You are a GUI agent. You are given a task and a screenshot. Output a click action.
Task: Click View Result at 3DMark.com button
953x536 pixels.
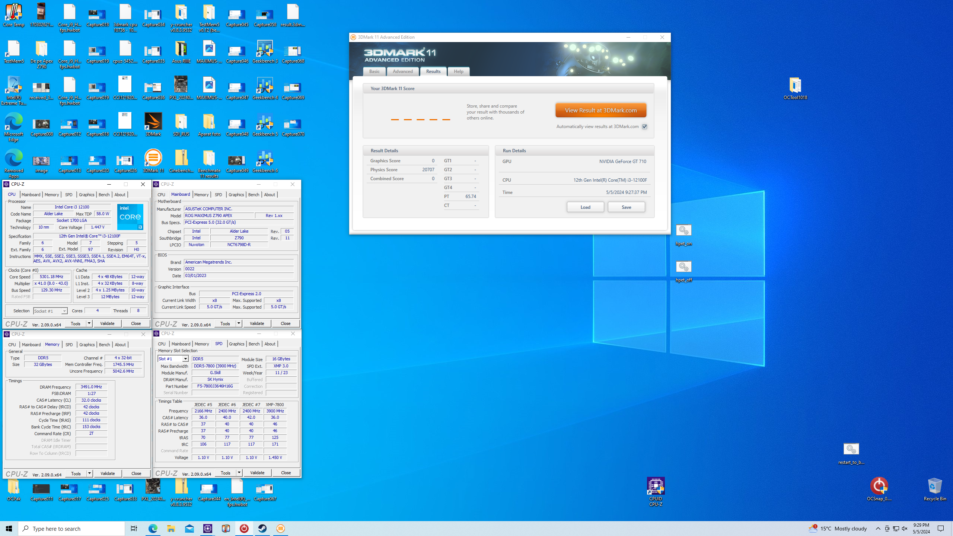click(600, 111)
